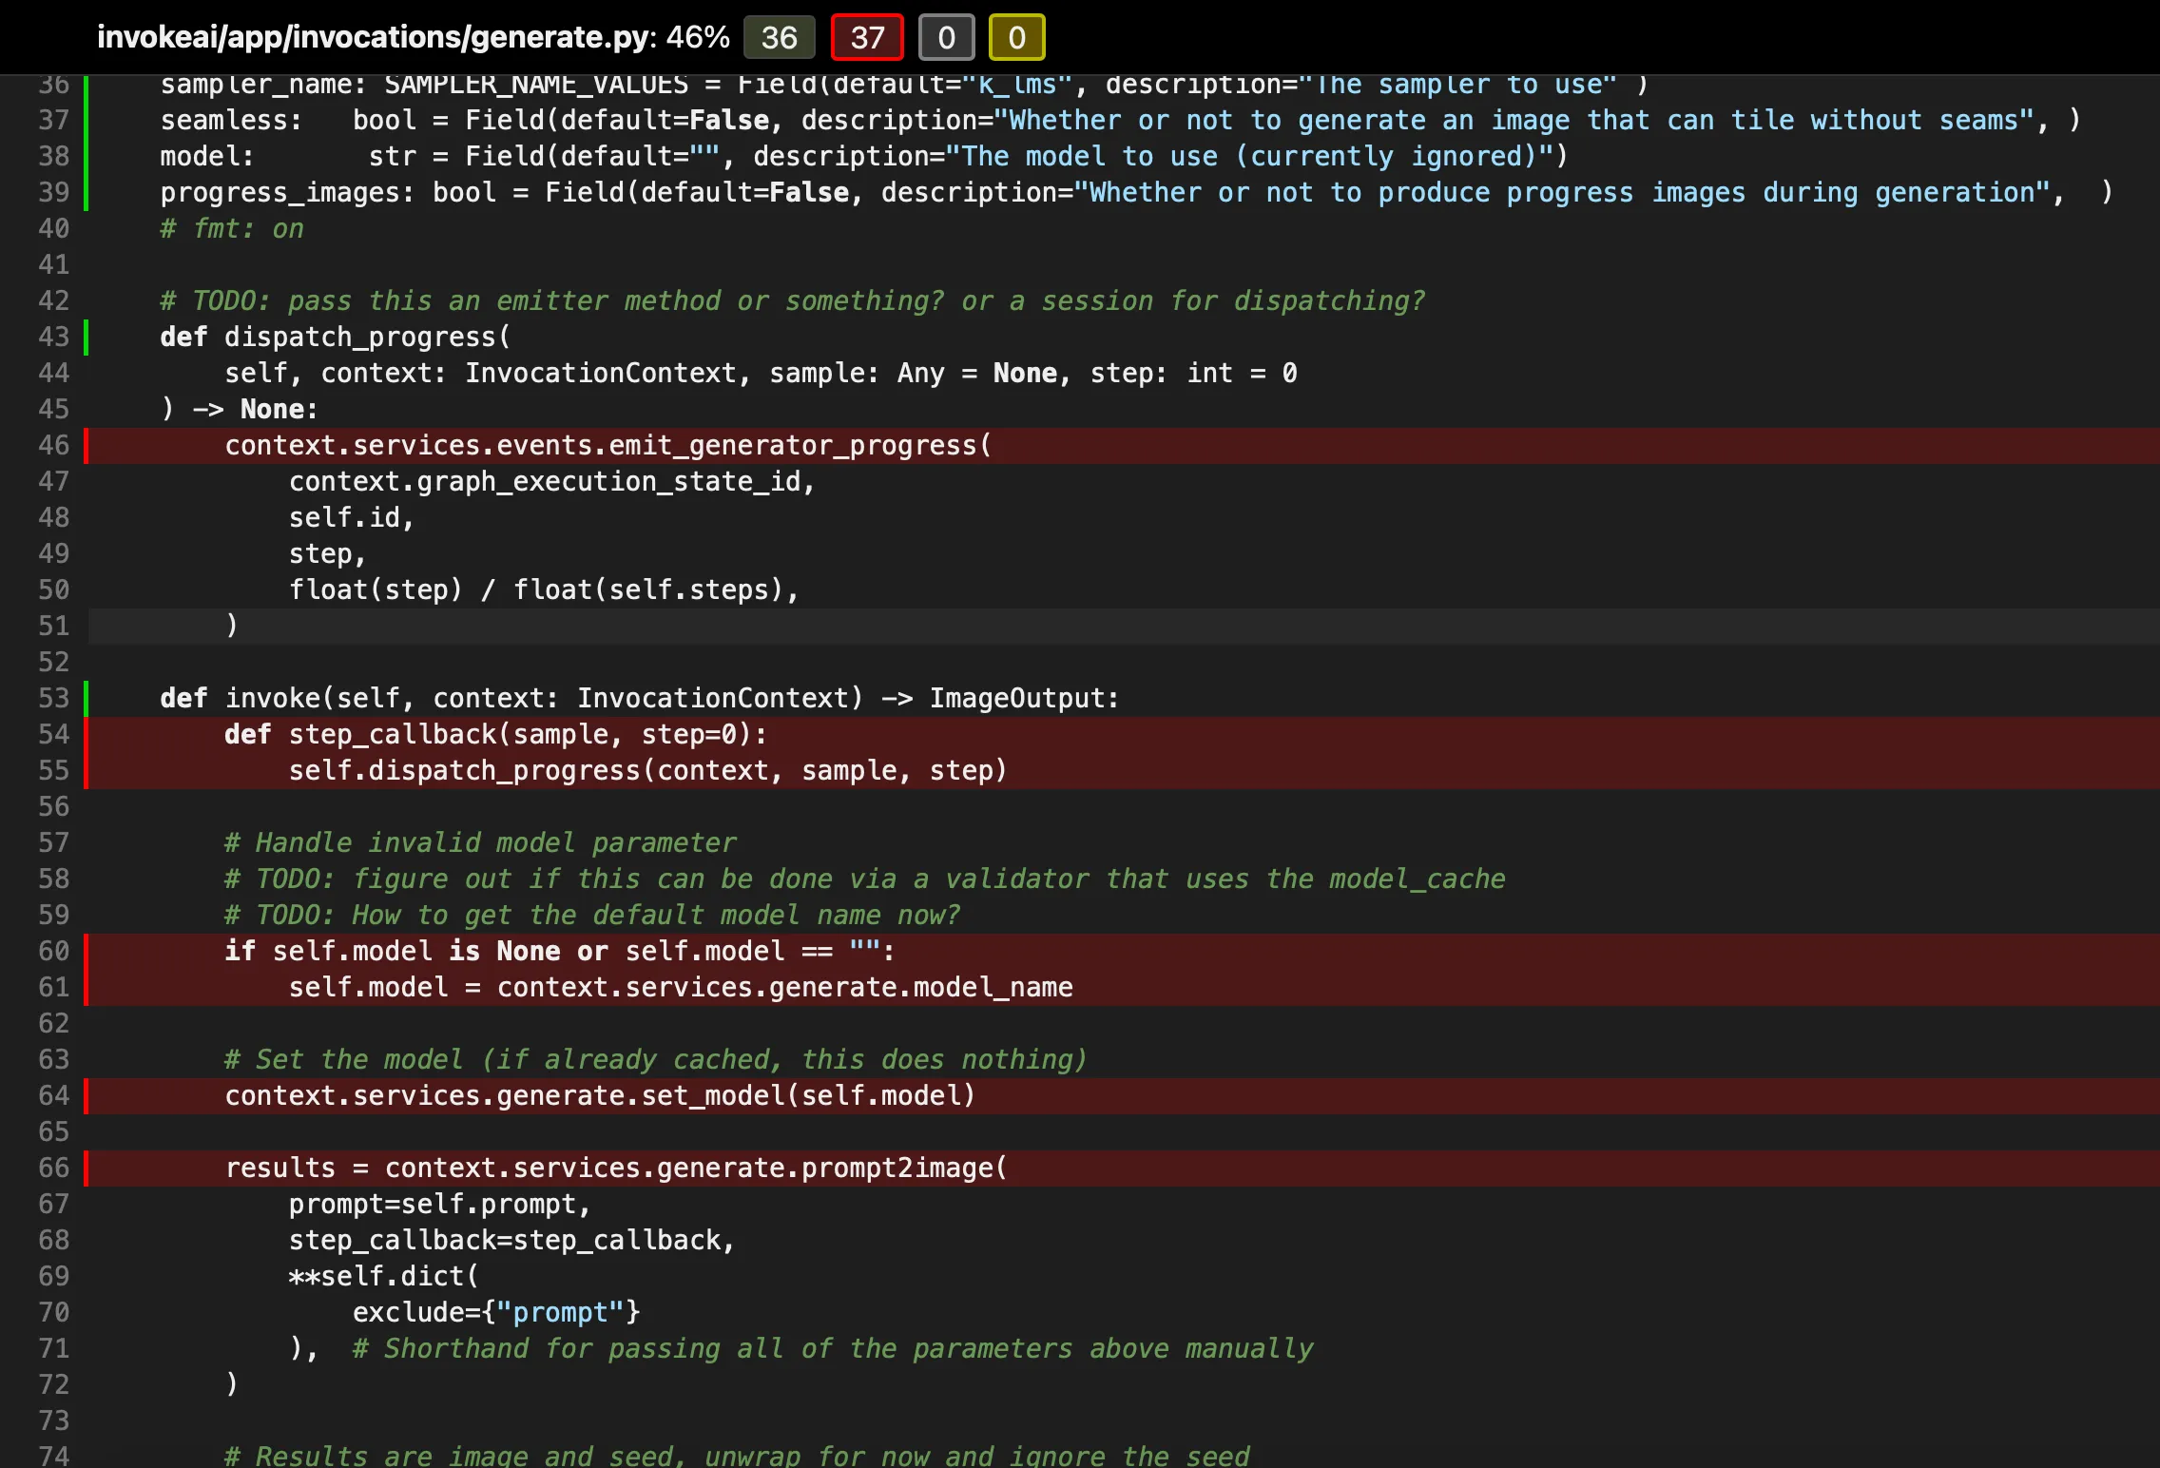The width and height of the screenshot is (2160, 1468).
Task: Click the red gutter marker next to line 54
Action: pos(87,734)
